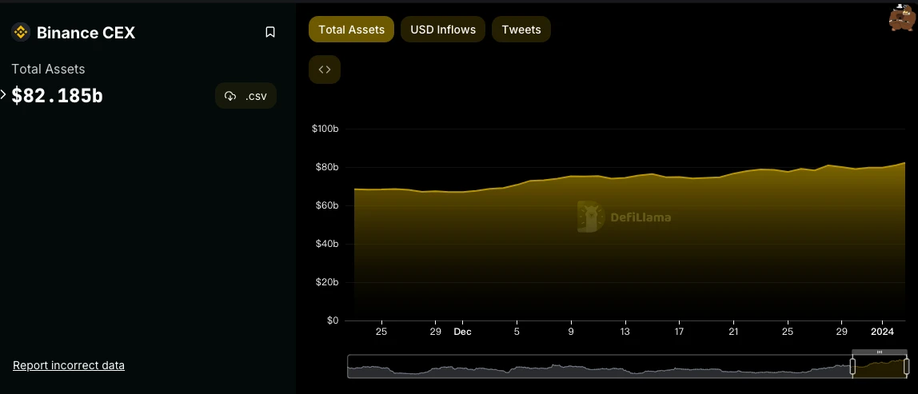Click the grey overview area of timeline
918x394 pixels.
600,368
